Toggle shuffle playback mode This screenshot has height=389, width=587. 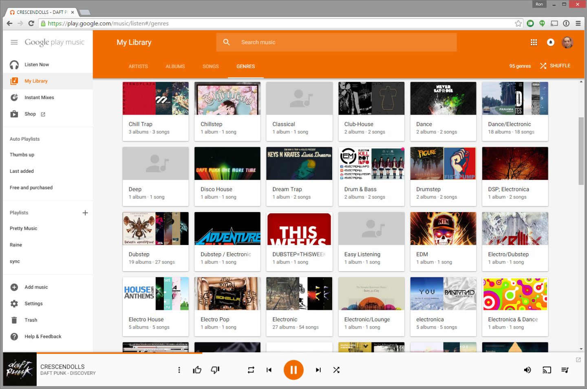pyautogui.click(x=336, y=370)
